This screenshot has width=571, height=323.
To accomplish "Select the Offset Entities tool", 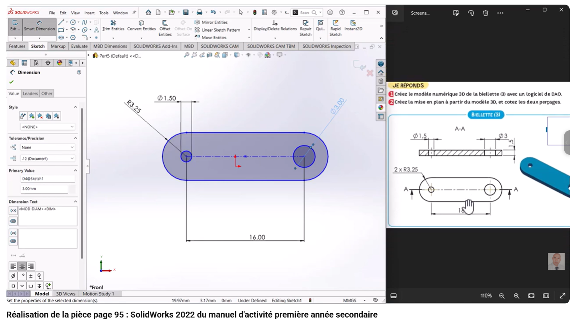I will 165,28.
